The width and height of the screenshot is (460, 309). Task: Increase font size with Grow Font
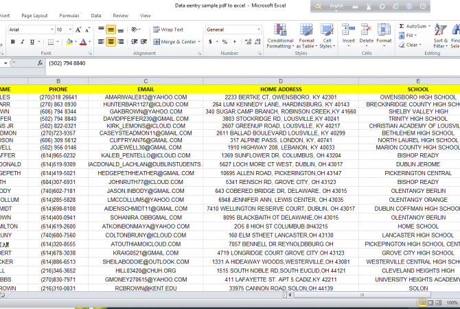(78, 30)
